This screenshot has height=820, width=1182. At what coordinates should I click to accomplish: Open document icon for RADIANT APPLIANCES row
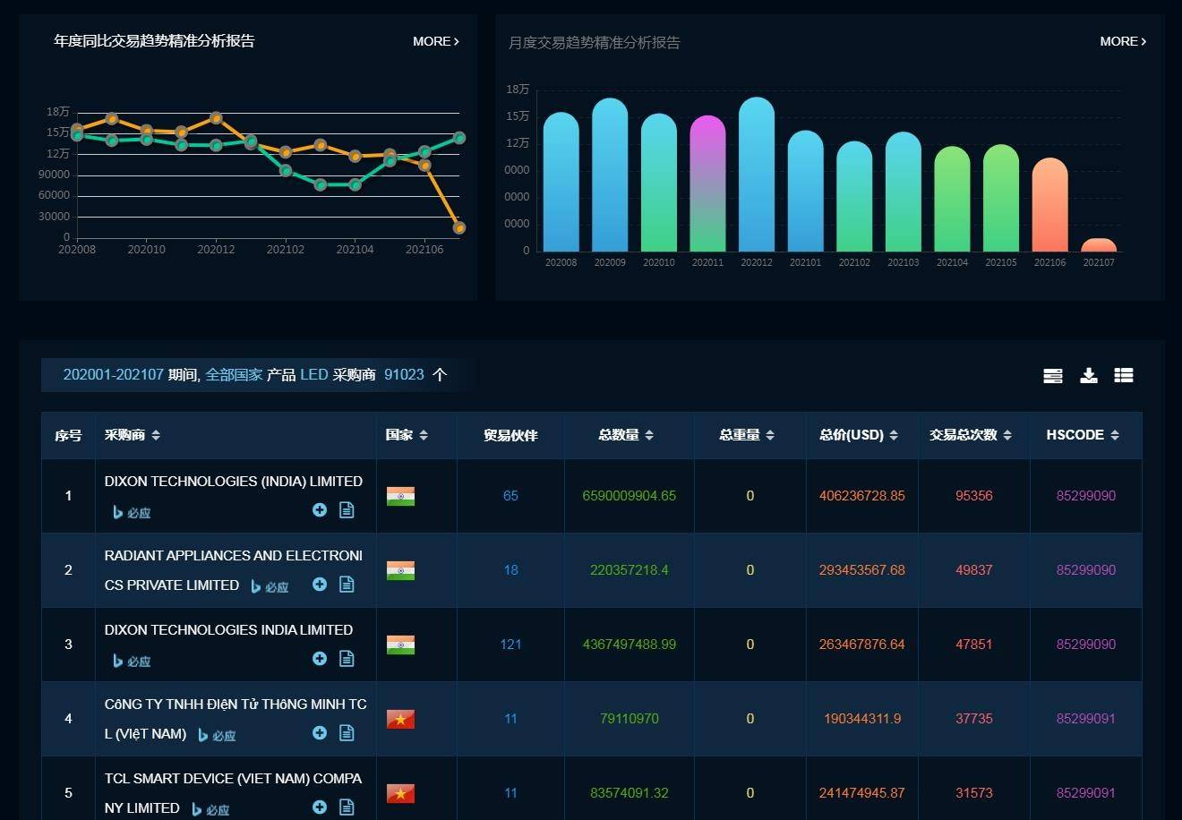[347, 584]
